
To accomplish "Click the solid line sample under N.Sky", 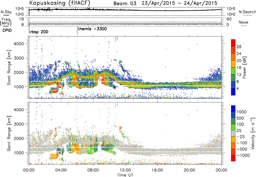I will [6, 15].
